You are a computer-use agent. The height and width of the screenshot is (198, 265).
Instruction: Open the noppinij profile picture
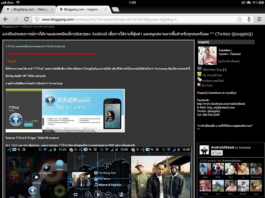tap(207, 56)
